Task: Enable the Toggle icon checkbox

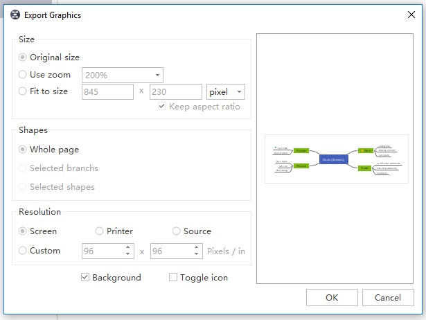Action: [x=173, y=278]
